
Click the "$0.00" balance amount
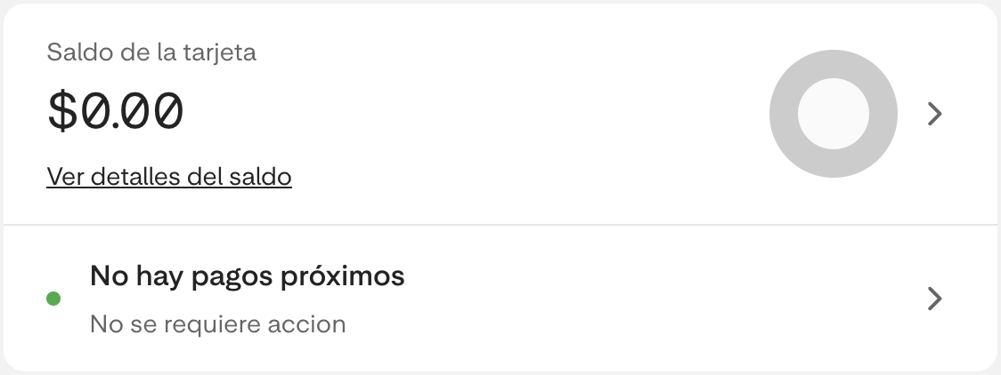116,113
